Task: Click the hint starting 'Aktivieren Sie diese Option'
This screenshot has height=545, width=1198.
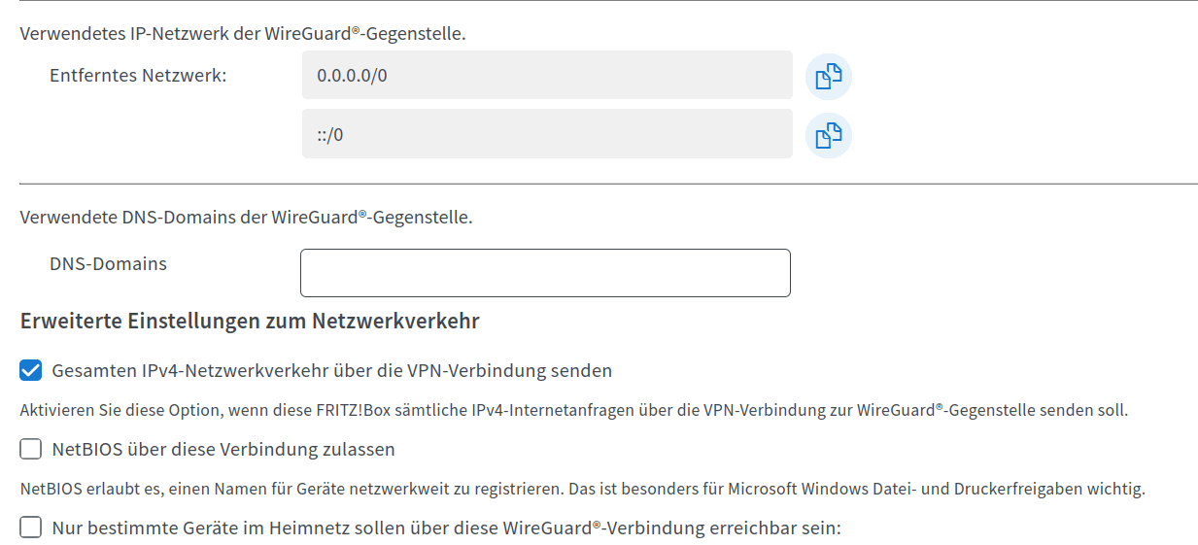Action: (x=574, y=410)
